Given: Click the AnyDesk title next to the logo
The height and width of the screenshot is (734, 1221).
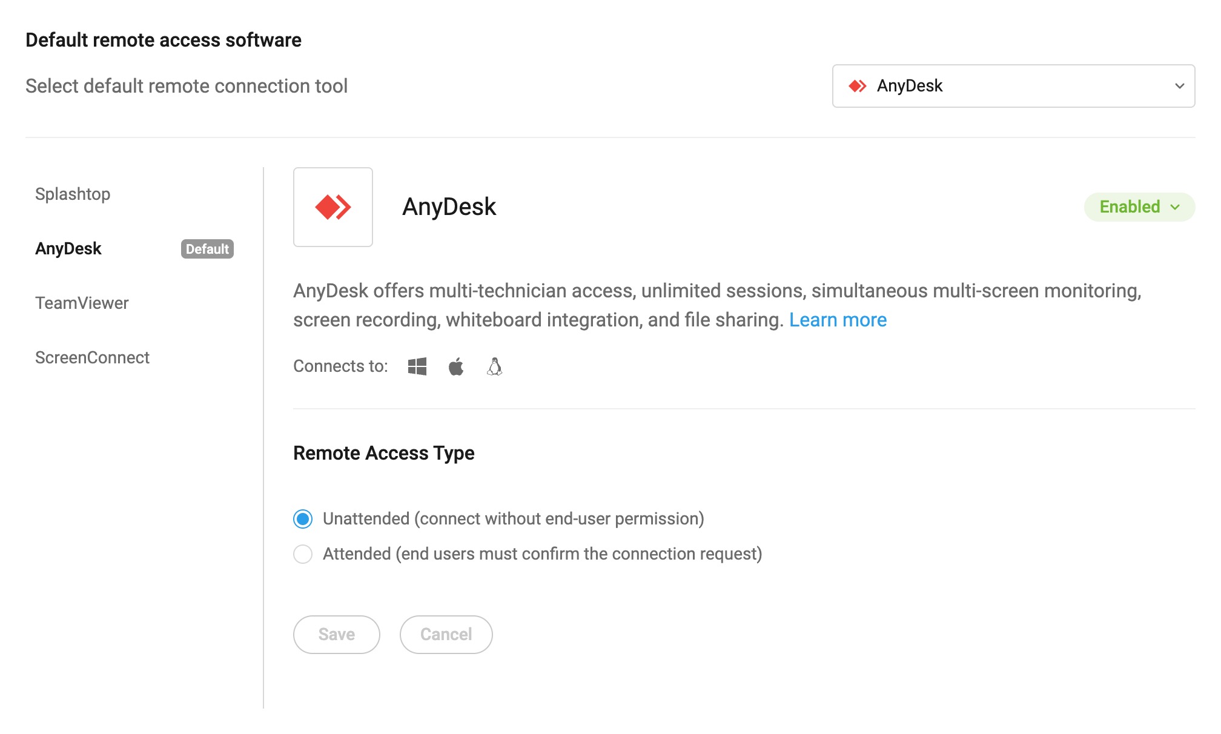Looking at the screenshot, I should pos(449,207).
